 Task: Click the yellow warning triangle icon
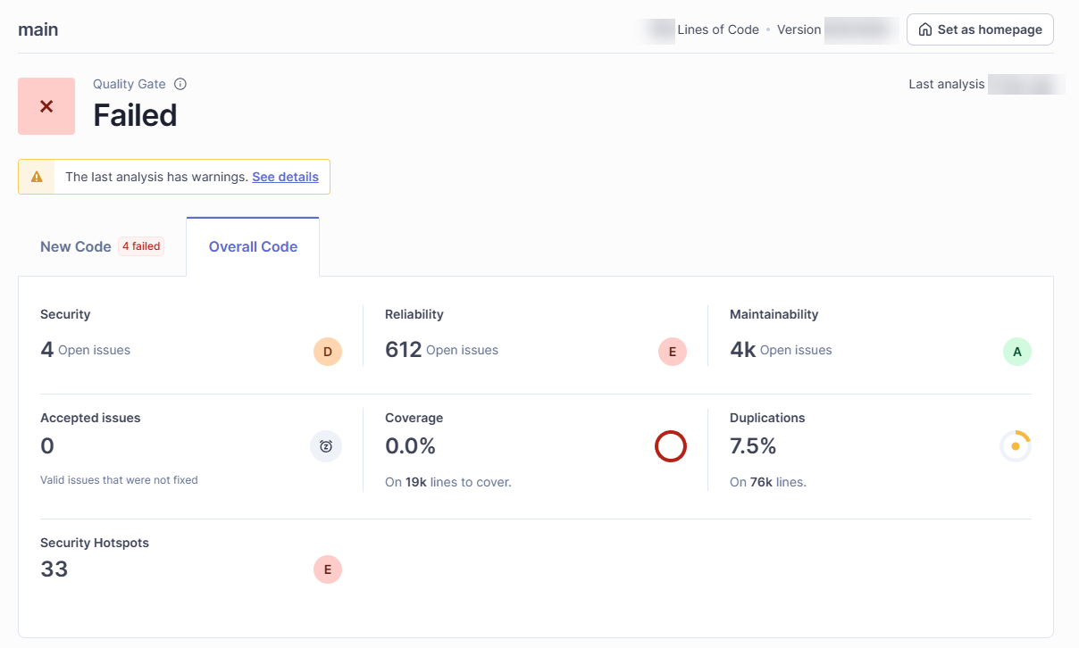[37, 177]
